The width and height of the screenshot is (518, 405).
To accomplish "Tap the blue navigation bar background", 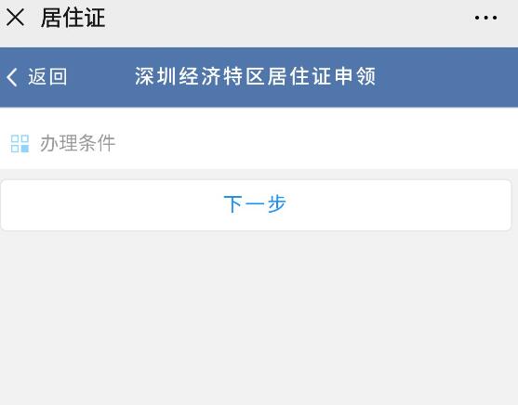I will pyautogui.click(x=446, y=77).
